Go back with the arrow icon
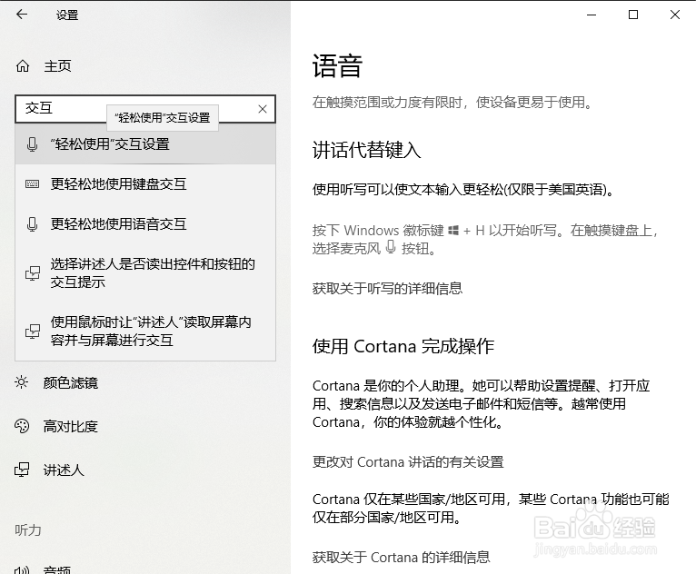 [21, 15]
